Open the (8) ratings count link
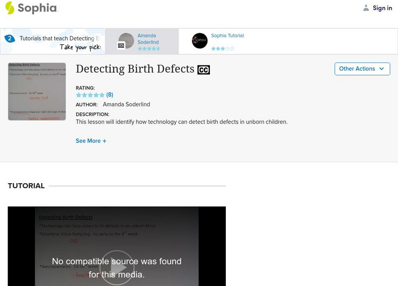398x286 pixels. click(109, 95)
